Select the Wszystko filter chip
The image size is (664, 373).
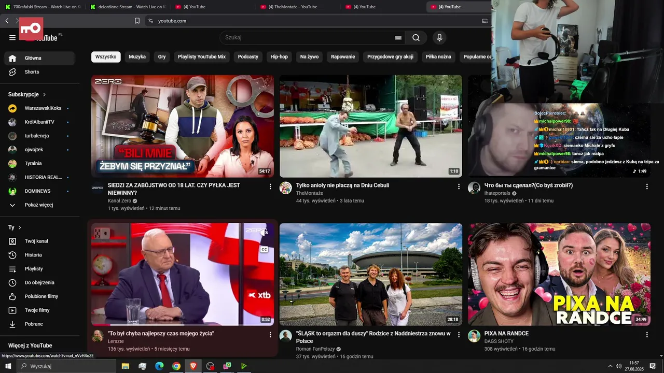tap(106, 57)
